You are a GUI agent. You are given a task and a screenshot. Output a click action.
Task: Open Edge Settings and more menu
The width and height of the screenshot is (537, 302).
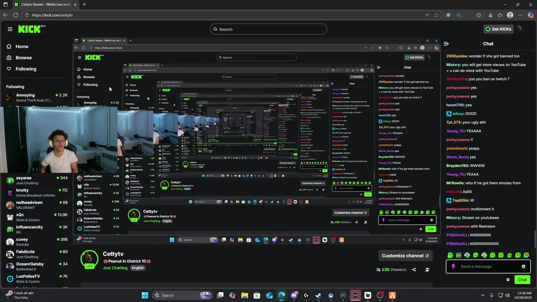521,15
